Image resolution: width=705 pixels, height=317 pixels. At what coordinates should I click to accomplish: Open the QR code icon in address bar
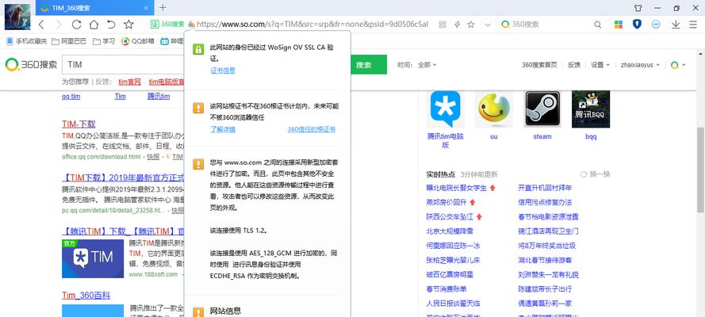pos(443,25)
